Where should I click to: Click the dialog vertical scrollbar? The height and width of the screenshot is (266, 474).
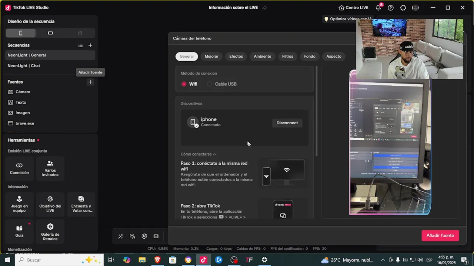(317, 111)
